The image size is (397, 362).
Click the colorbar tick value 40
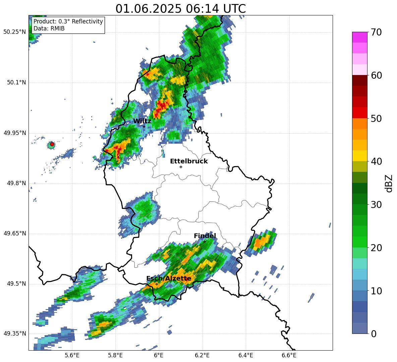click(376, 161)
